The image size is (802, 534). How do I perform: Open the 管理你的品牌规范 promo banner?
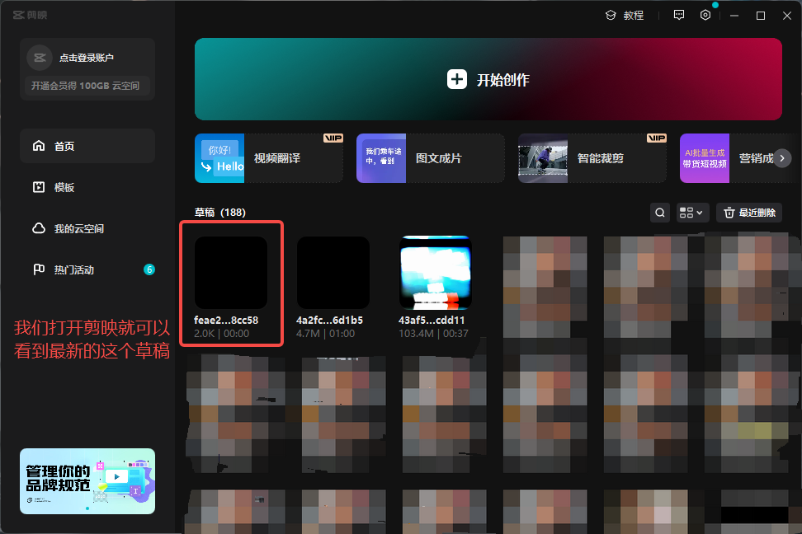87,481
